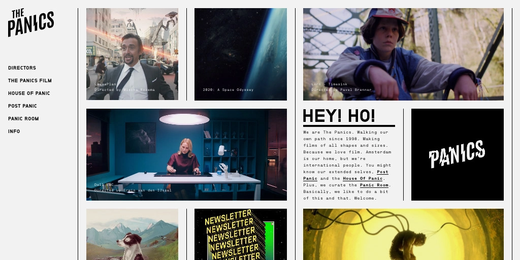This screenshot has width=520, height=260.
Task: Play the Dell EMC film thumbnail
Action: [186, 154]
